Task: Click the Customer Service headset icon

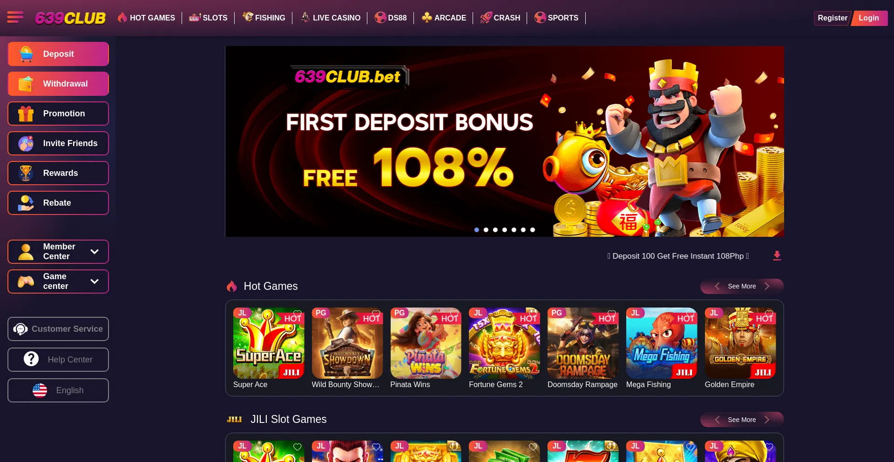Action: 20,329
